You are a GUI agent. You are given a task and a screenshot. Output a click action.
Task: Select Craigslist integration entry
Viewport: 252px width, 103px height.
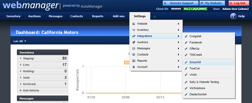[x=208, y=36]
